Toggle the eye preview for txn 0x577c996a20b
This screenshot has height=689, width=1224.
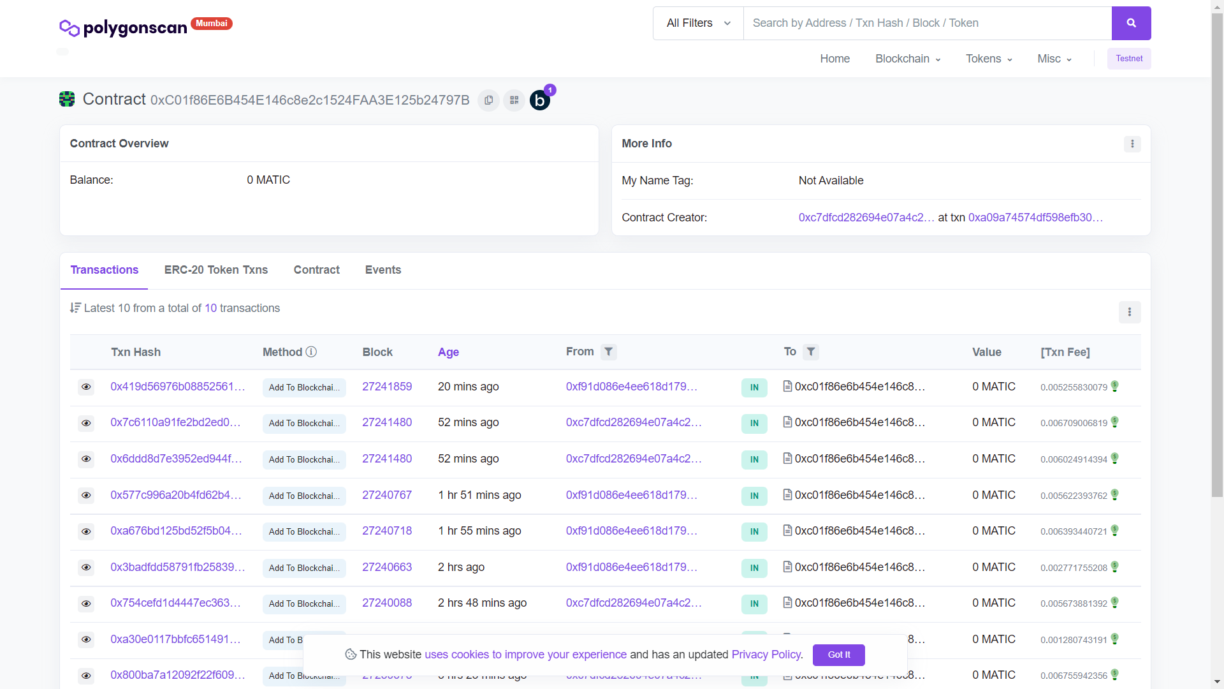point(86,495)
